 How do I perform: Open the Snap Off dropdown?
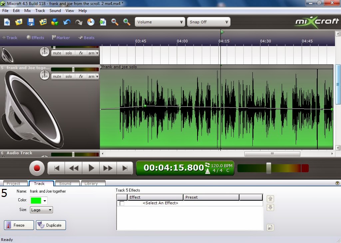(208, 22)
